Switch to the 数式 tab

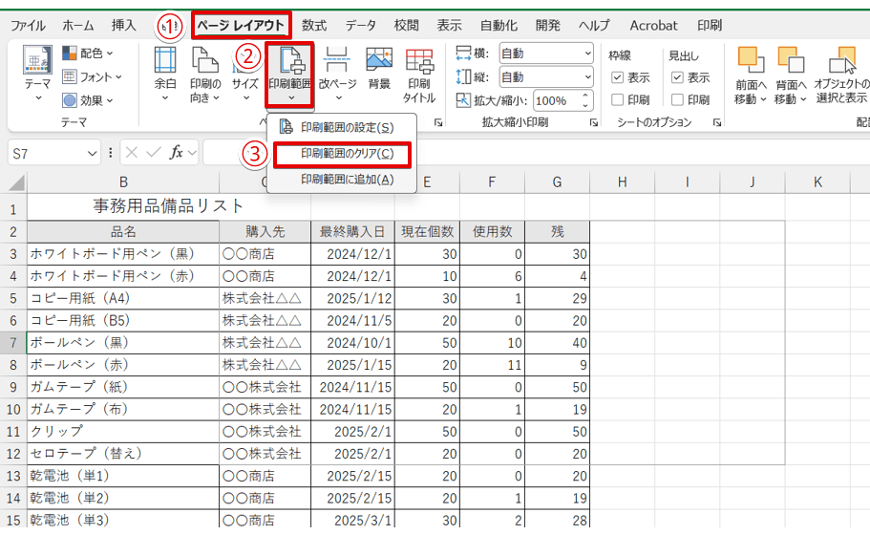coord(314,26)
